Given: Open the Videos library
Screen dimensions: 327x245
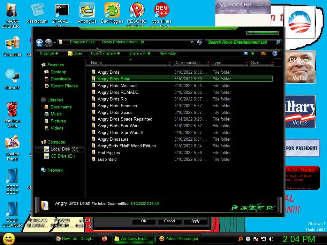Looking at the screenshot, I should pos(54,128).
